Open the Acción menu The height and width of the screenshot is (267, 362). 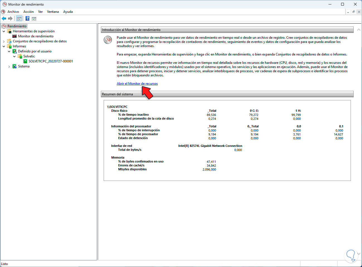pyautogui.click(x=28, y=12)
